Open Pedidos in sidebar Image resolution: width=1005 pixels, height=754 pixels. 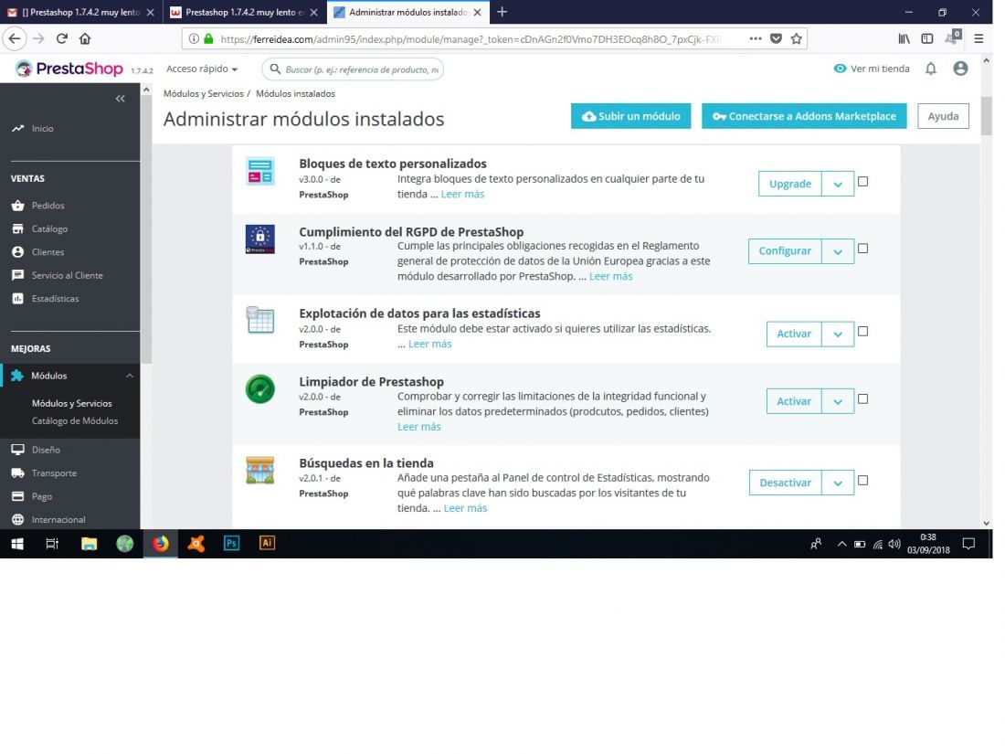click(x=48, y=206)
